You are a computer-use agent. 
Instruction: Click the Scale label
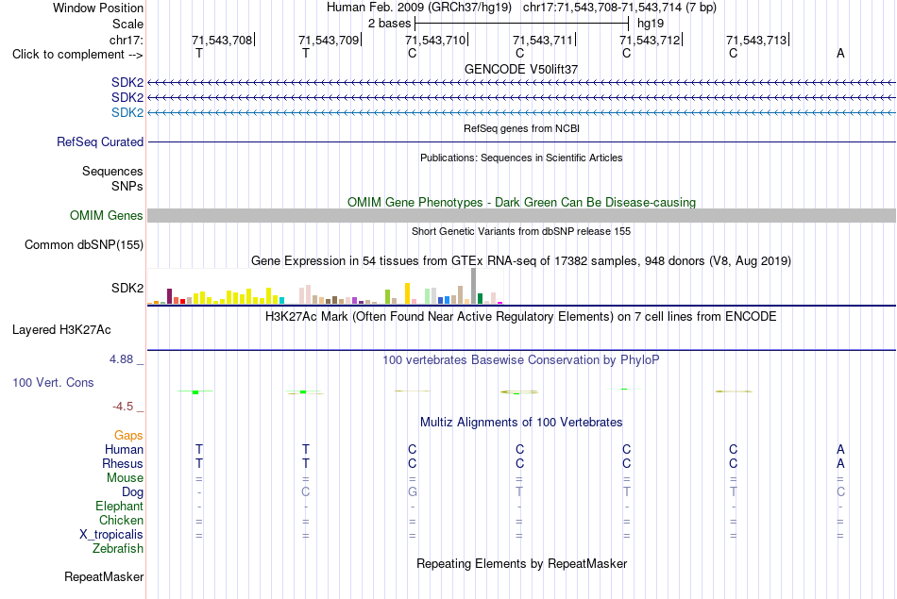127,24
